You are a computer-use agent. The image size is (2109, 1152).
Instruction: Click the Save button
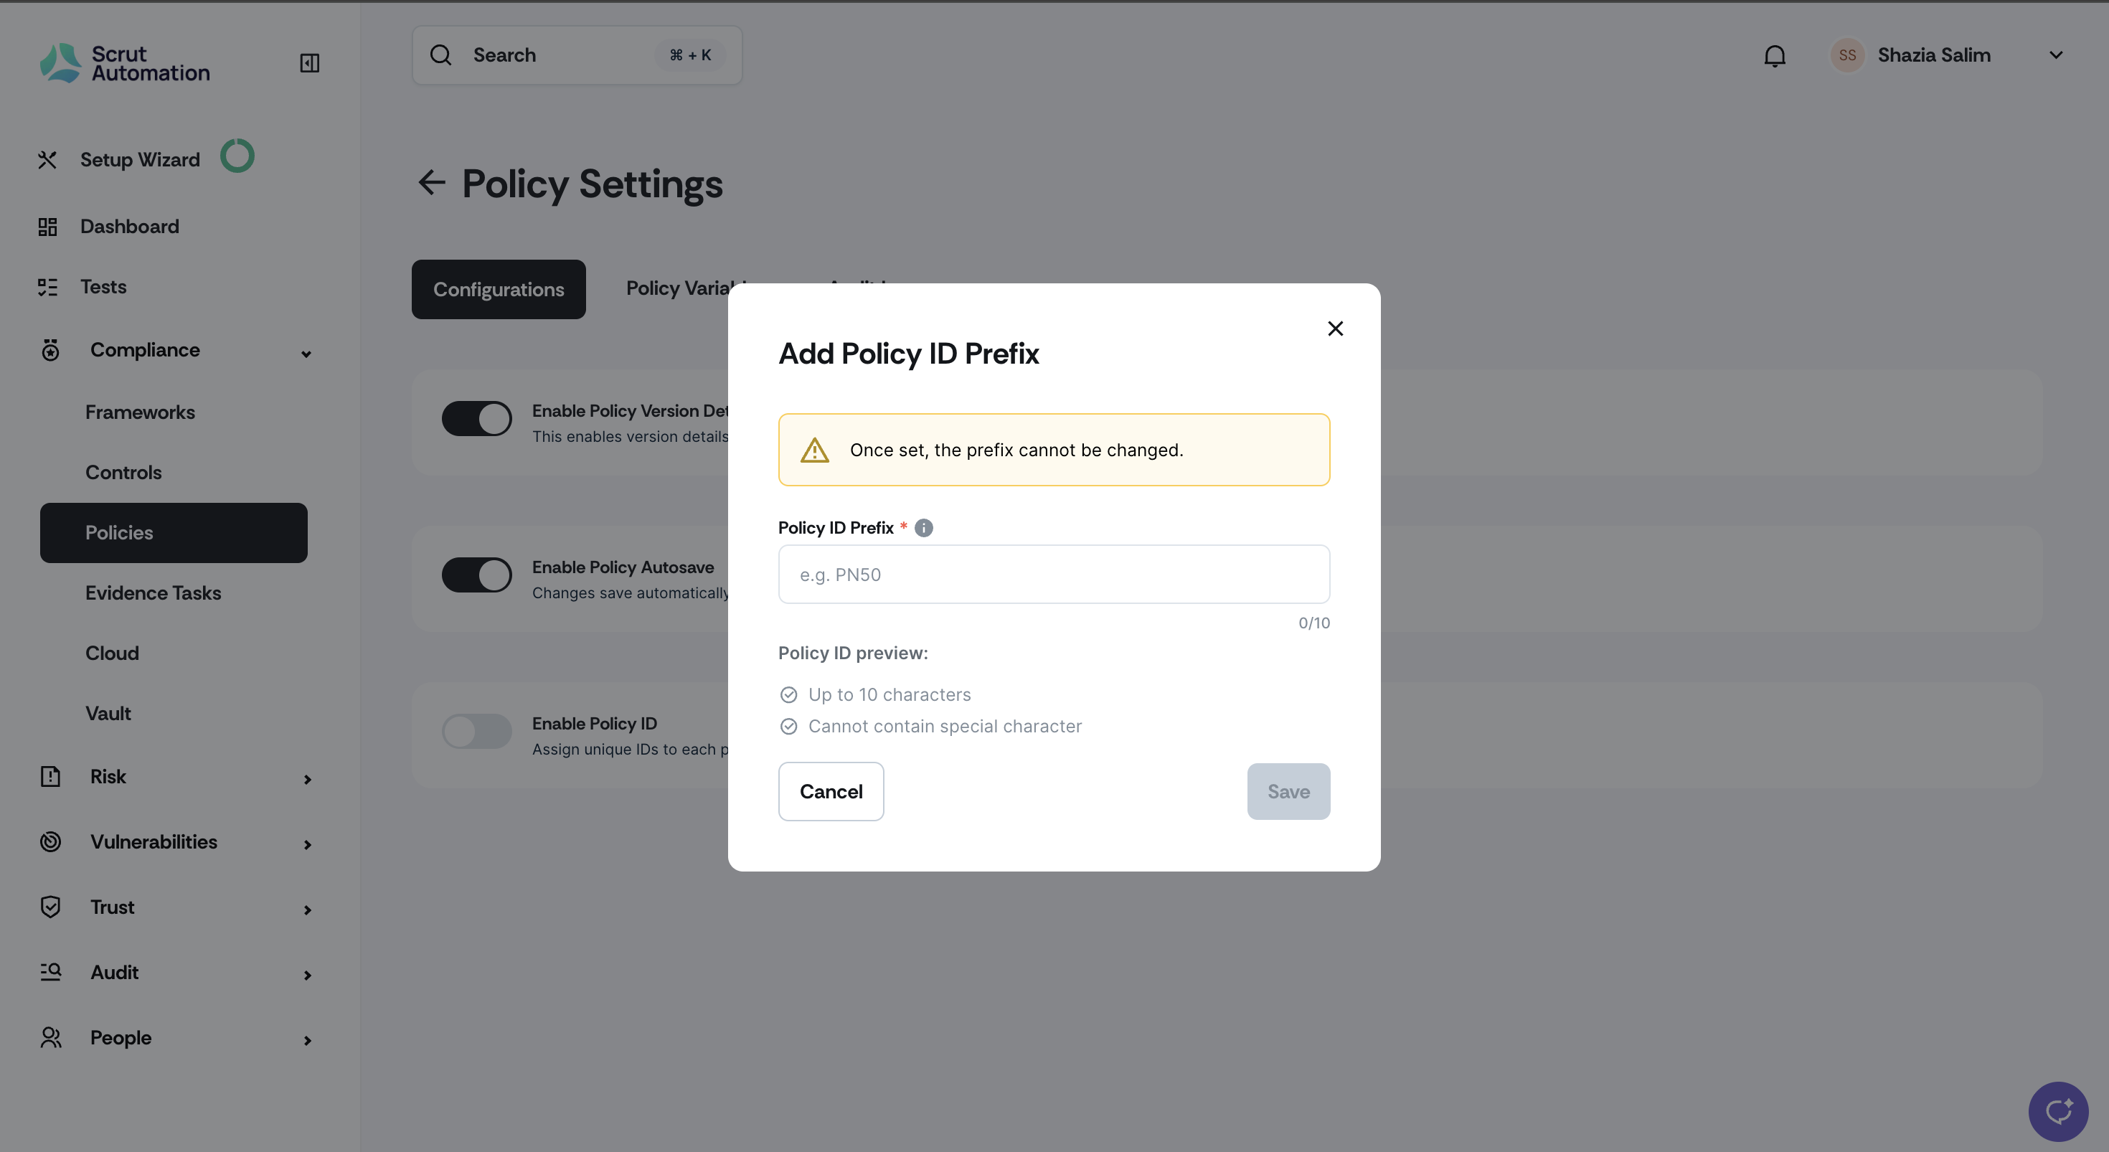1288,791
